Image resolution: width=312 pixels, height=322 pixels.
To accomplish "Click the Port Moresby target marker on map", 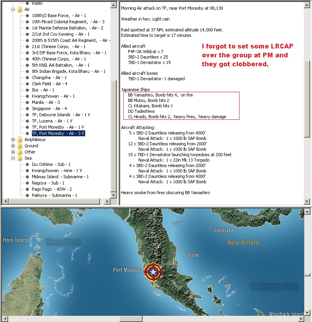I will coord(153,272).
